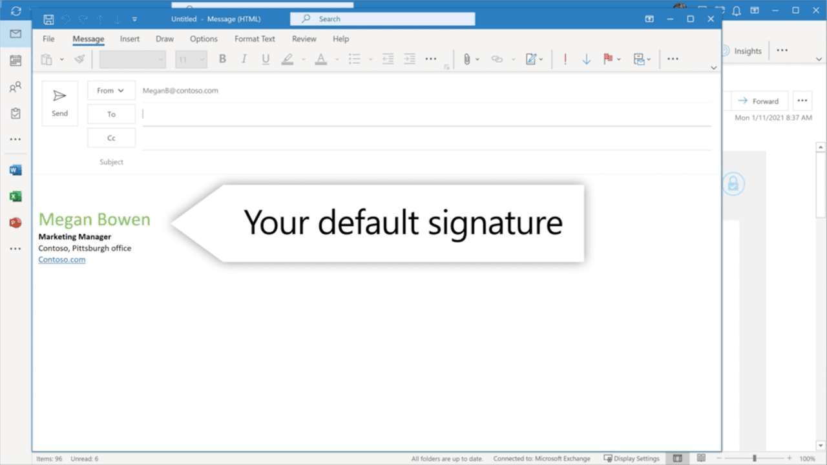Expand the font color dropdown arrow
Viewport: 827px width, 465px height.
[336, 59]
